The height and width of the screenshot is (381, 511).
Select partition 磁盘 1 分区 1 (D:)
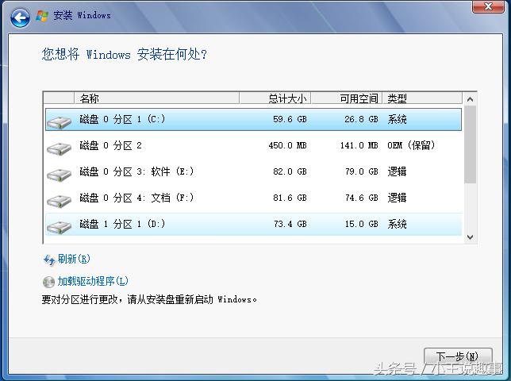coord(253,224)
